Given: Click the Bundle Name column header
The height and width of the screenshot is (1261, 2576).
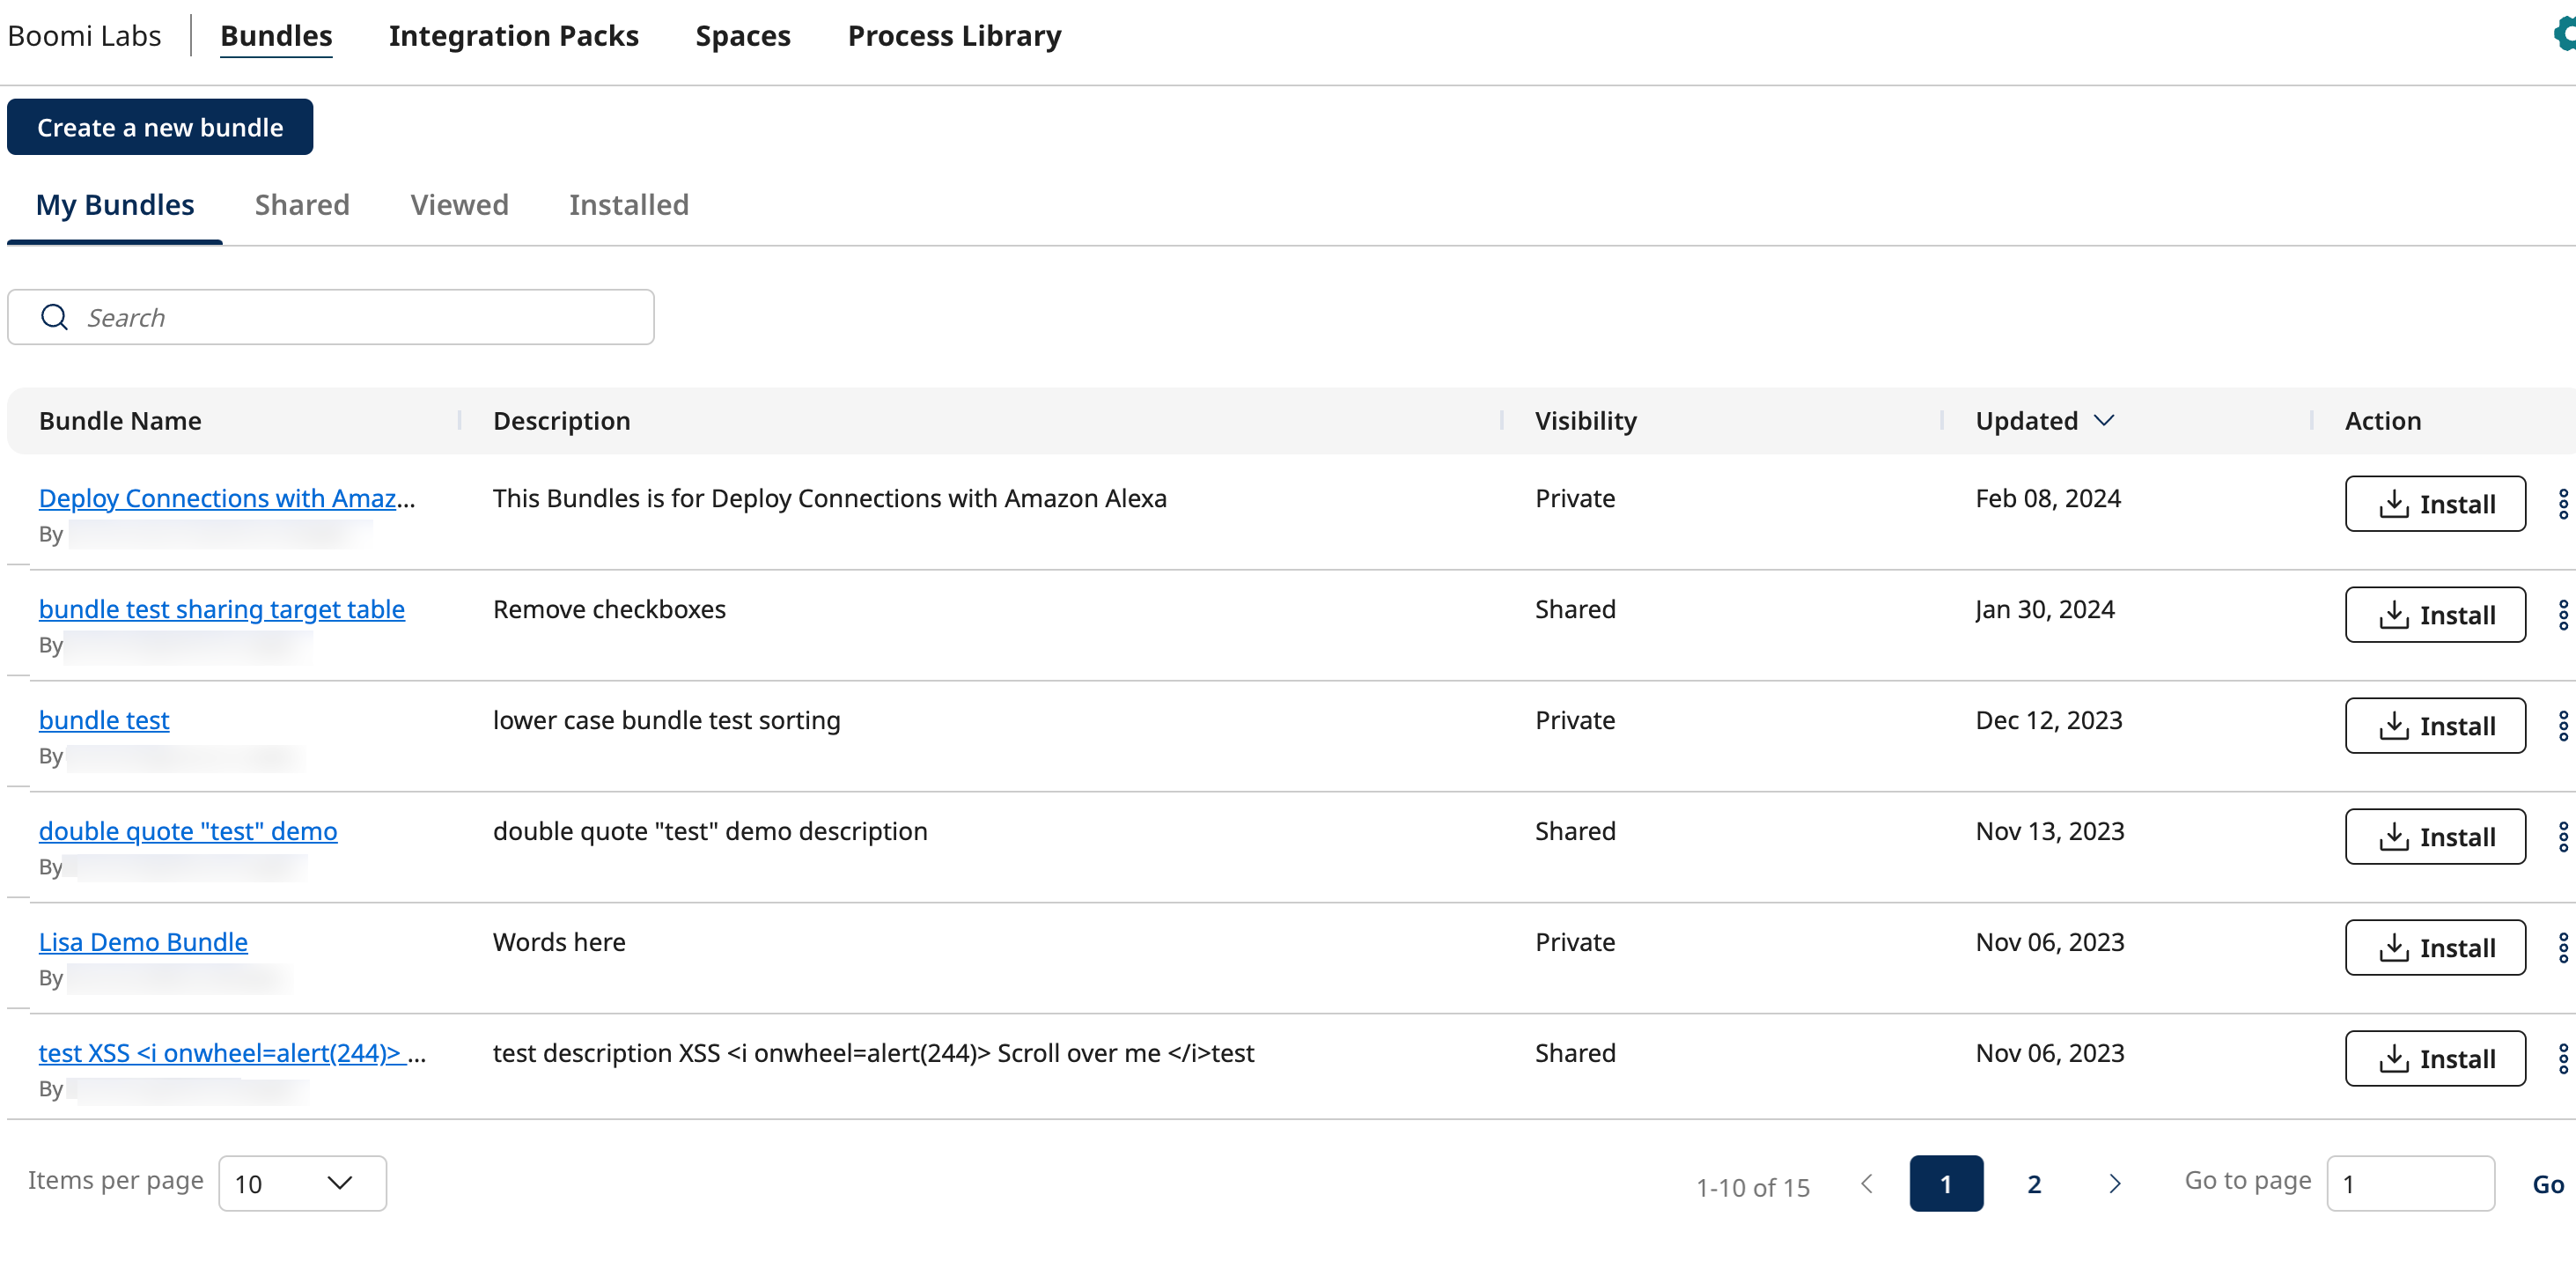Looking at the screenshot, I should (x=120, y=421).
